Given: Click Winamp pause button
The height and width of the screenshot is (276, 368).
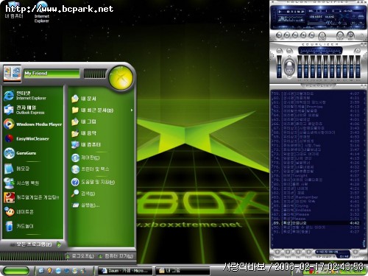Looking at the screenshot, I should click(295, 35).
